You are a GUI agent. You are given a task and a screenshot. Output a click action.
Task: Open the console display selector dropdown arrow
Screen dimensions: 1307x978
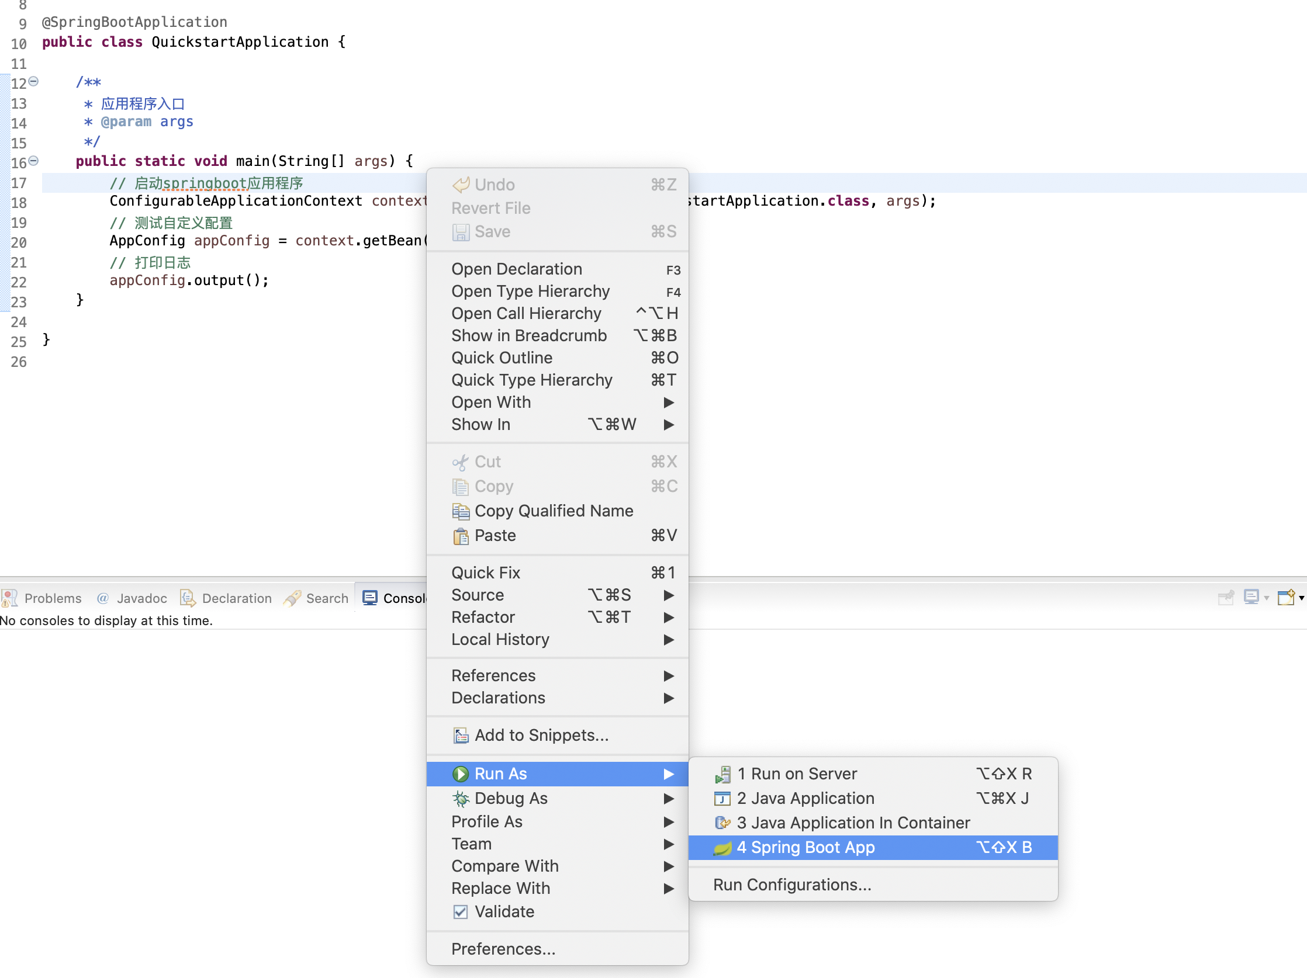pyautogui.click(x=1266, y=598)
